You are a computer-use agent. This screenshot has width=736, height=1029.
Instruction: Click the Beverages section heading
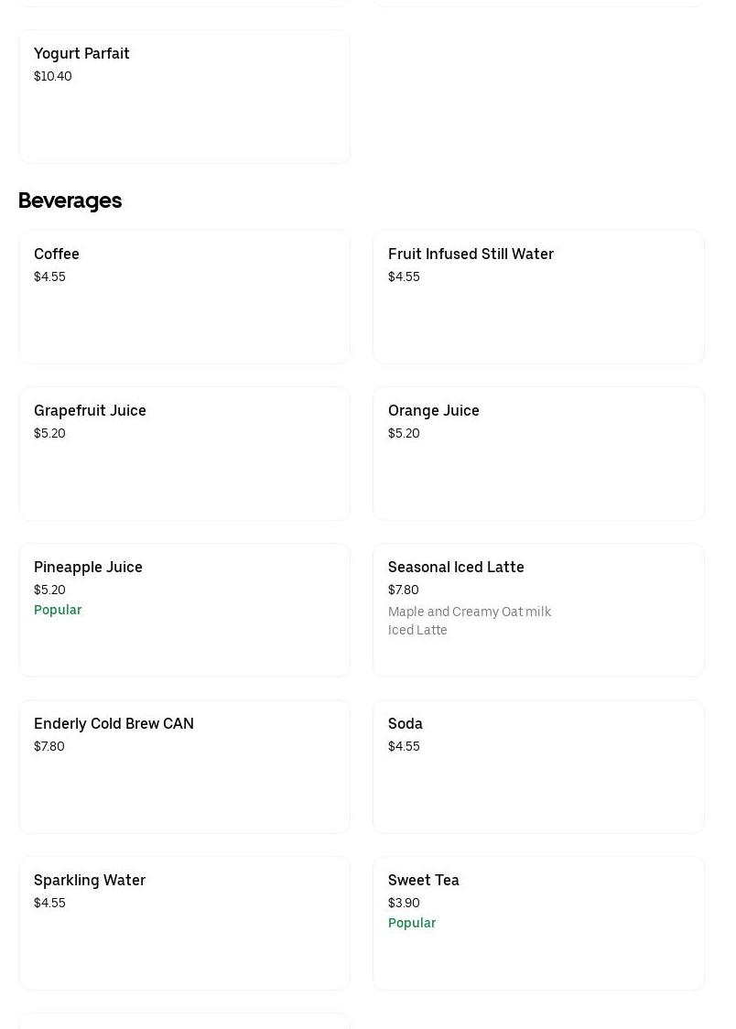[70, 200]
